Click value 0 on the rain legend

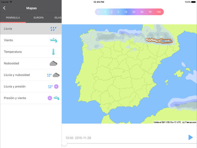98,12
